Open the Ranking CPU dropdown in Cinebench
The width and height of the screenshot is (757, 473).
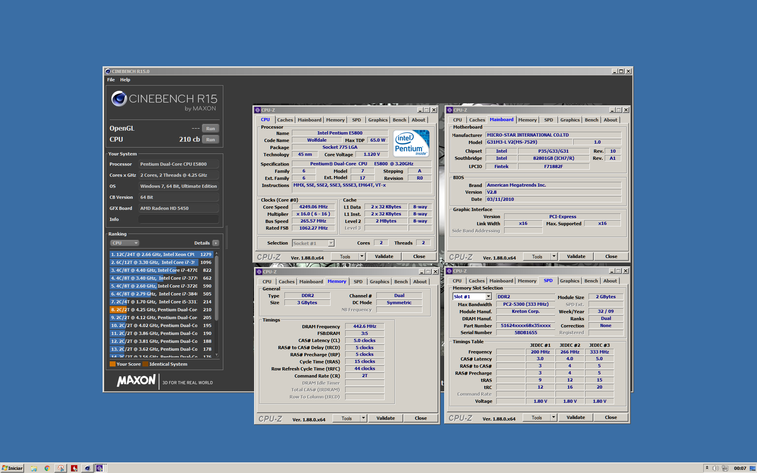[x=125, y=243]
